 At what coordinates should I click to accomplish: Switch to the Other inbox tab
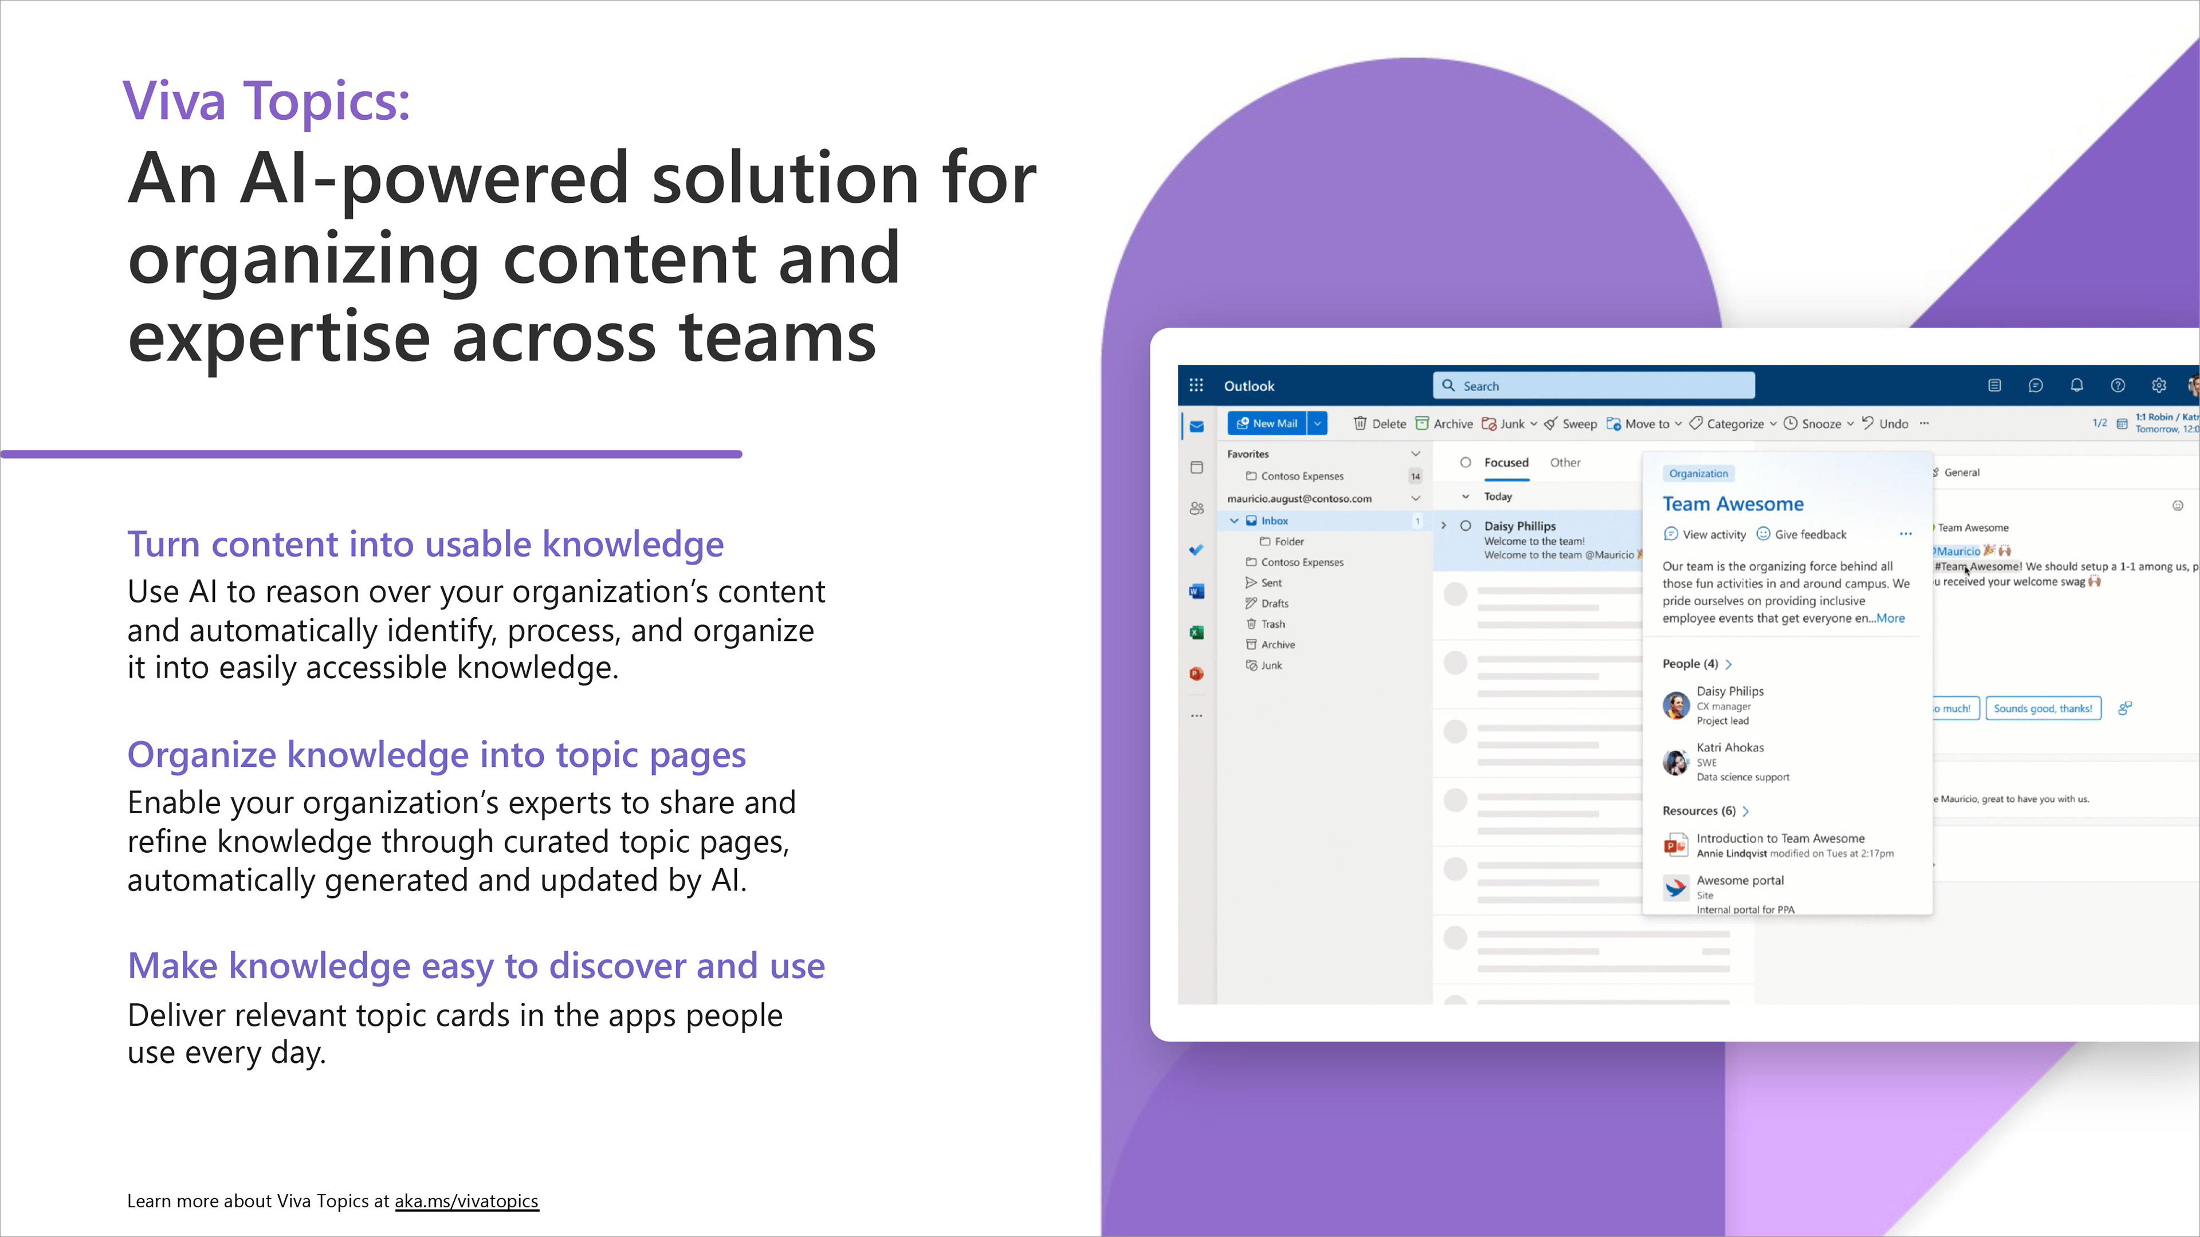click(x=1565, y=463)
